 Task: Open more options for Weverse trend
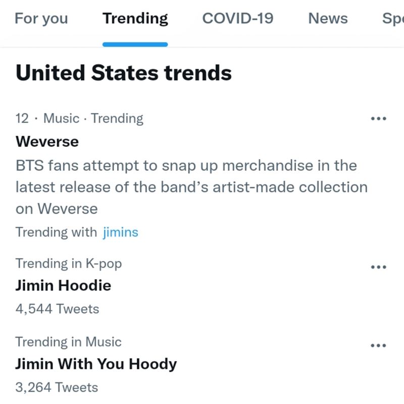[378, 119]
